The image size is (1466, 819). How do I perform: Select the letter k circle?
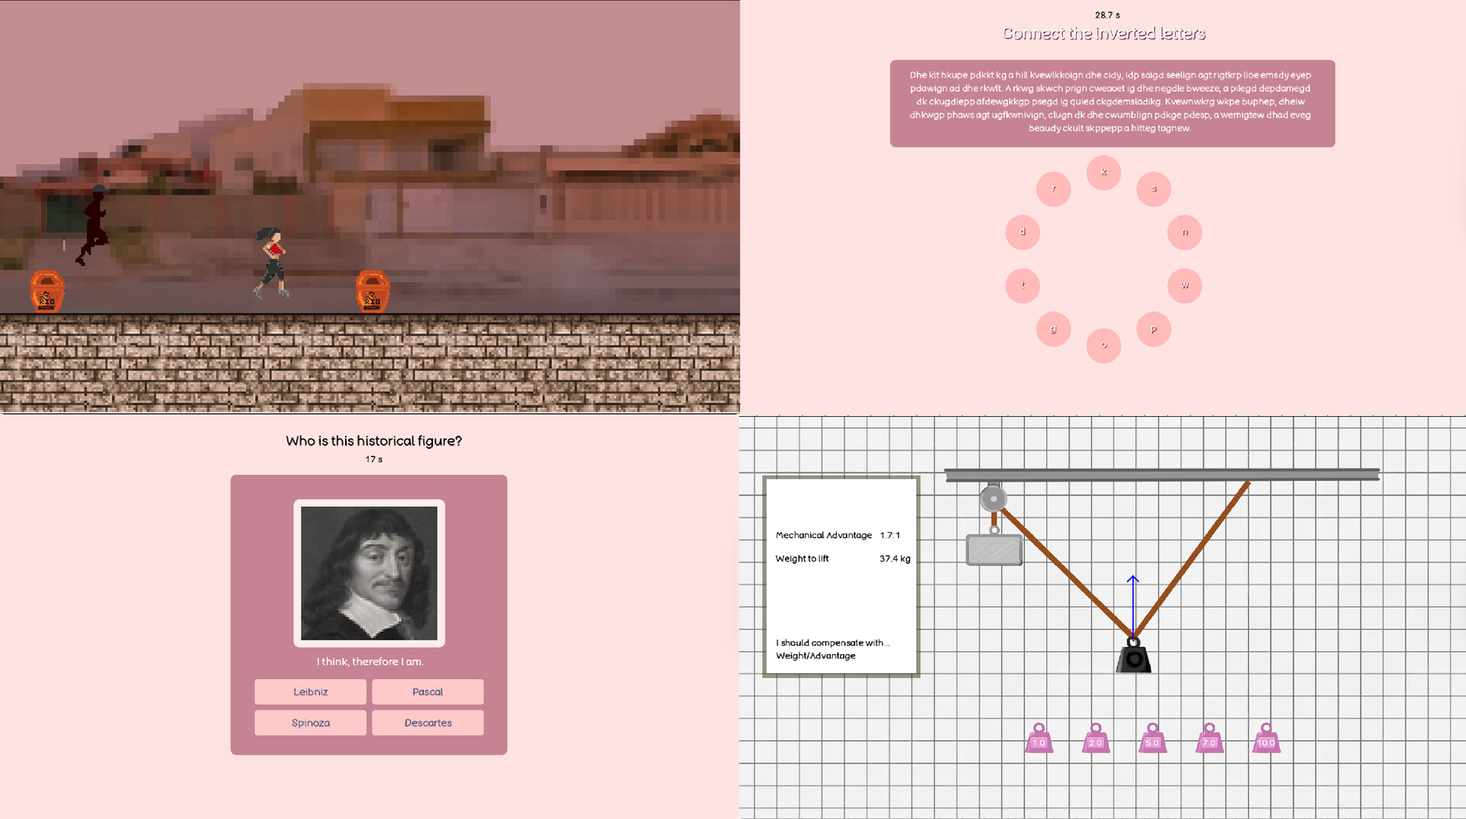pos(1103,173)
